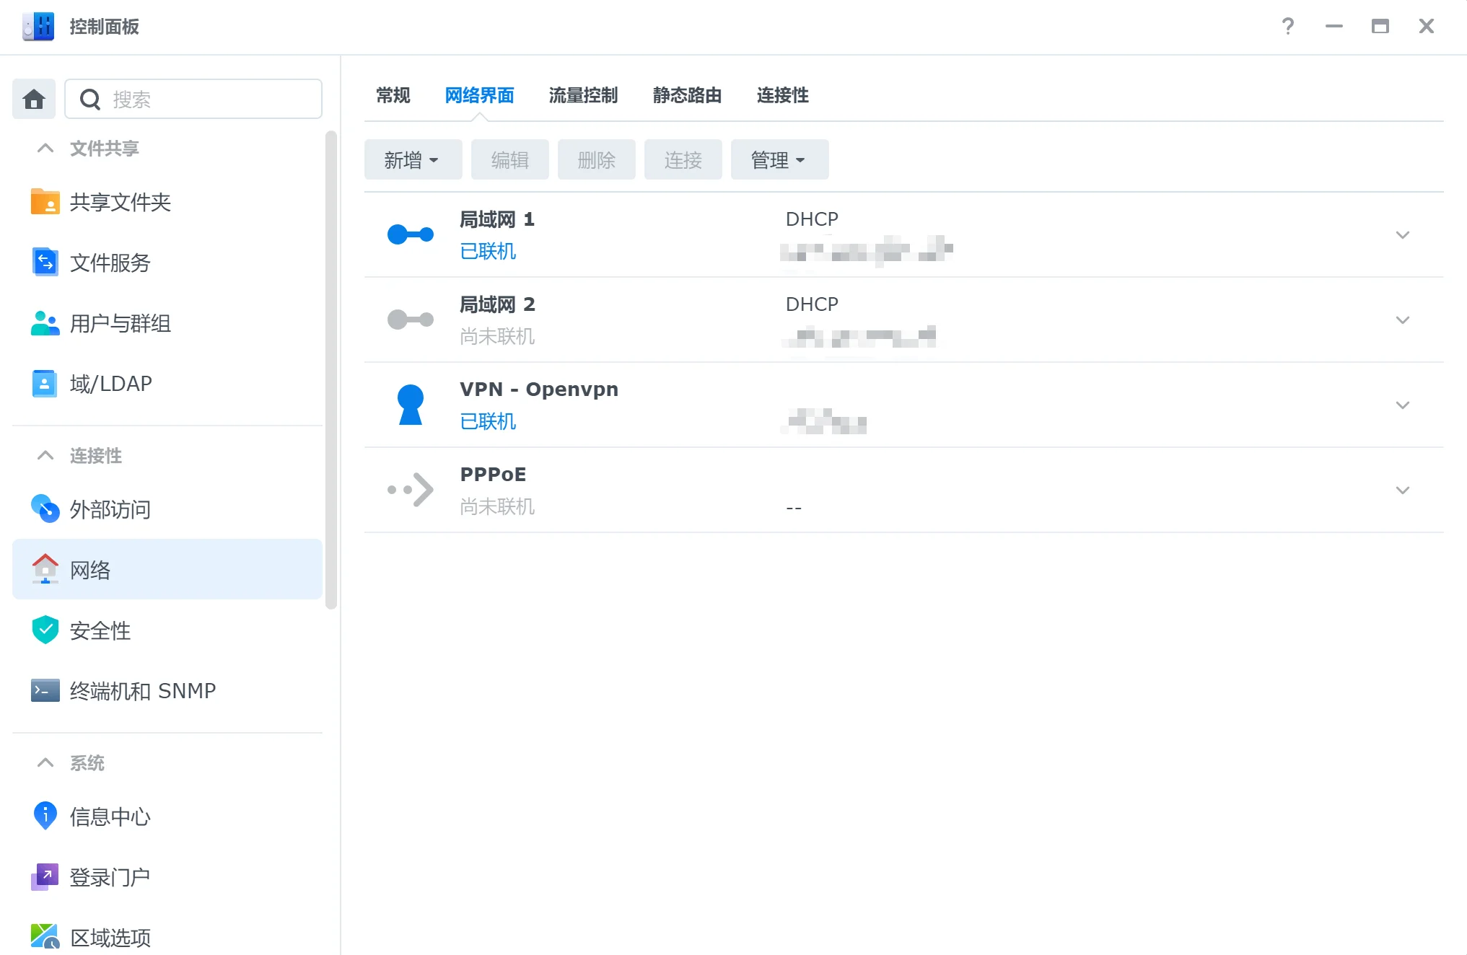Open File Services (文件服务) section
The image size is (1467, 955).
pyautogui.click(x=110, y=263)
